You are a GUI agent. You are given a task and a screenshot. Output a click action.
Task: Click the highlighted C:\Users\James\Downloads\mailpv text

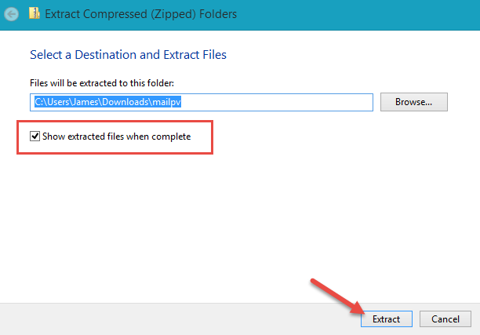pos(107,102)
